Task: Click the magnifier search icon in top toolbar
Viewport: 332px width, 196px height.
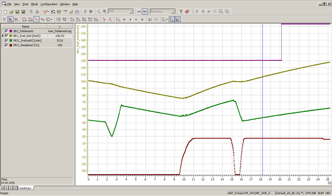Action: click(x=53, y=11)
